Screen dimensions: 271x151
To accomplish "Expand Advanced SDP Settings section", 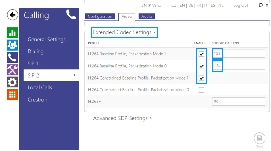I will [x=122, y=118].
